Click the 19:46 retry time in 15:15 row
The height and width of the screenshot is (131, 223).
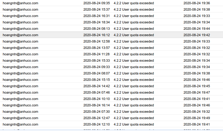coord(197,80)
